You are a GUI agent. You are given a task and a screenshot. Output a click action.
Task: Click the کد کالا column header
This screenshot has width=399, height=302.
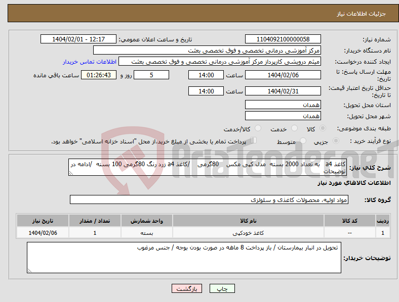tap(350, 221)
